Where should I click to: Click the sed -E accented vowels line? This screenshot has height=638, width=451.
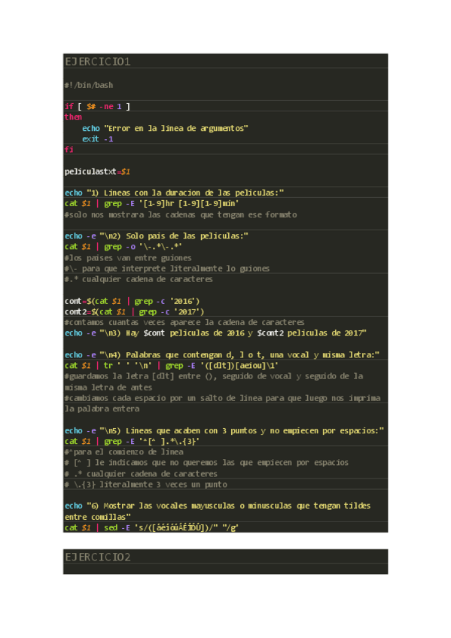click(151, 527)
